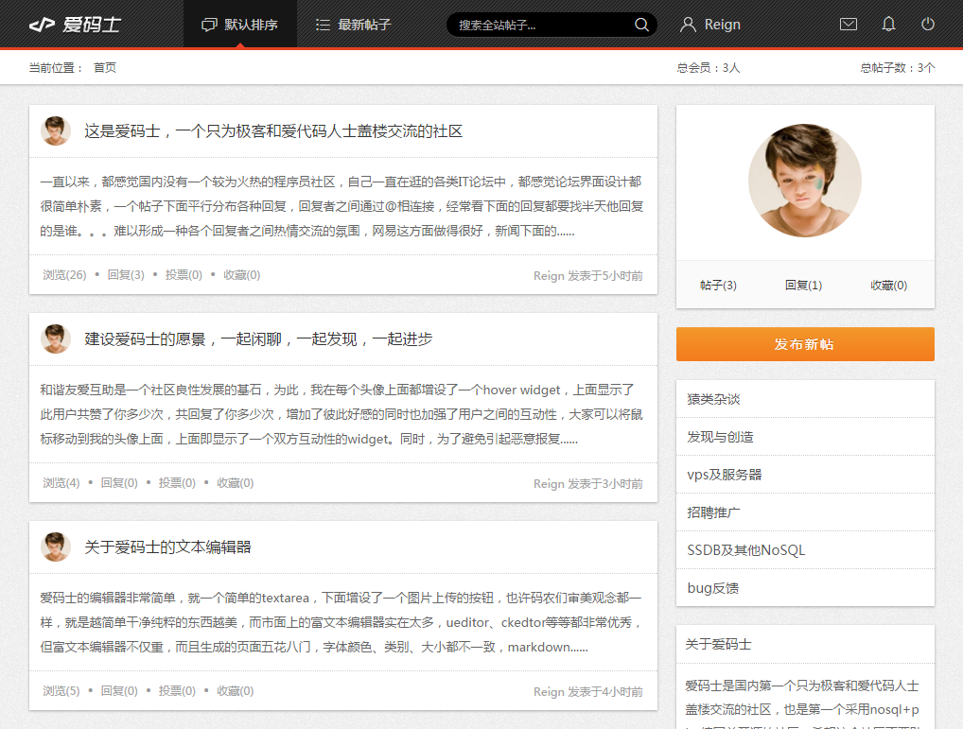This screenshot has width=963, height=729.
Task: Switch to the 最新帖子 tab
Action: [353, 25]
